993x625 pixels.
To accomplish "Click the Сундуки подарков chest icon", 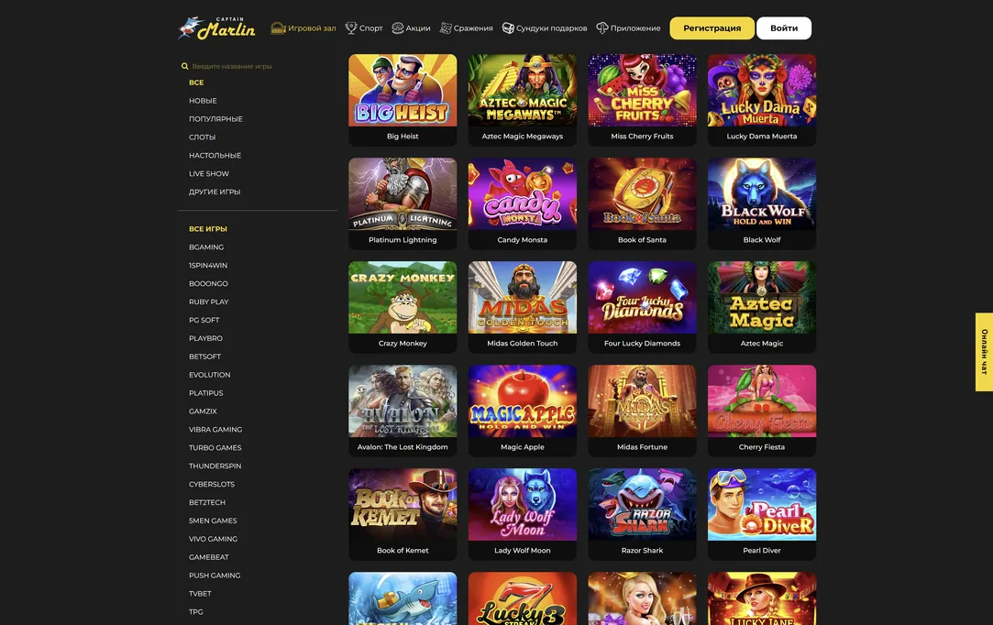I will coord(508,27).
